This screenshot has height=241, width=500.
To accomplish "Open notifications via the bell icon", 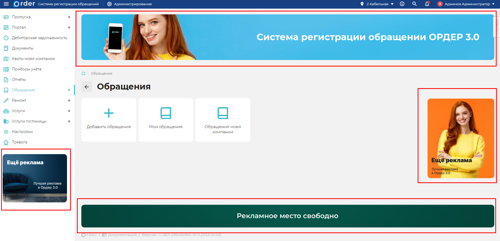I will (x=427, y=4).
